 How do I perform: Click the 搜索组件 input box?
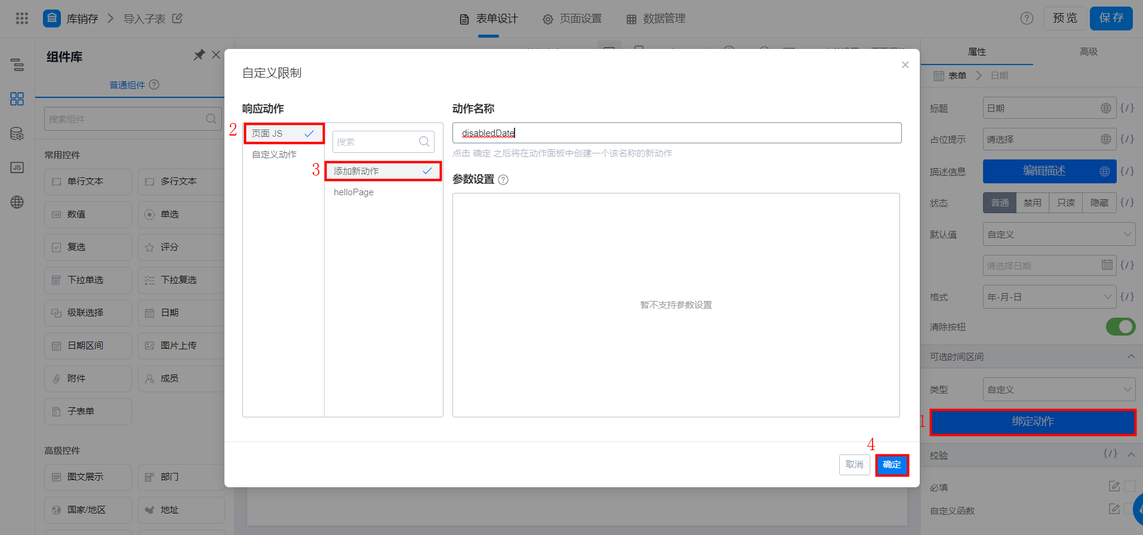(133, 119)
